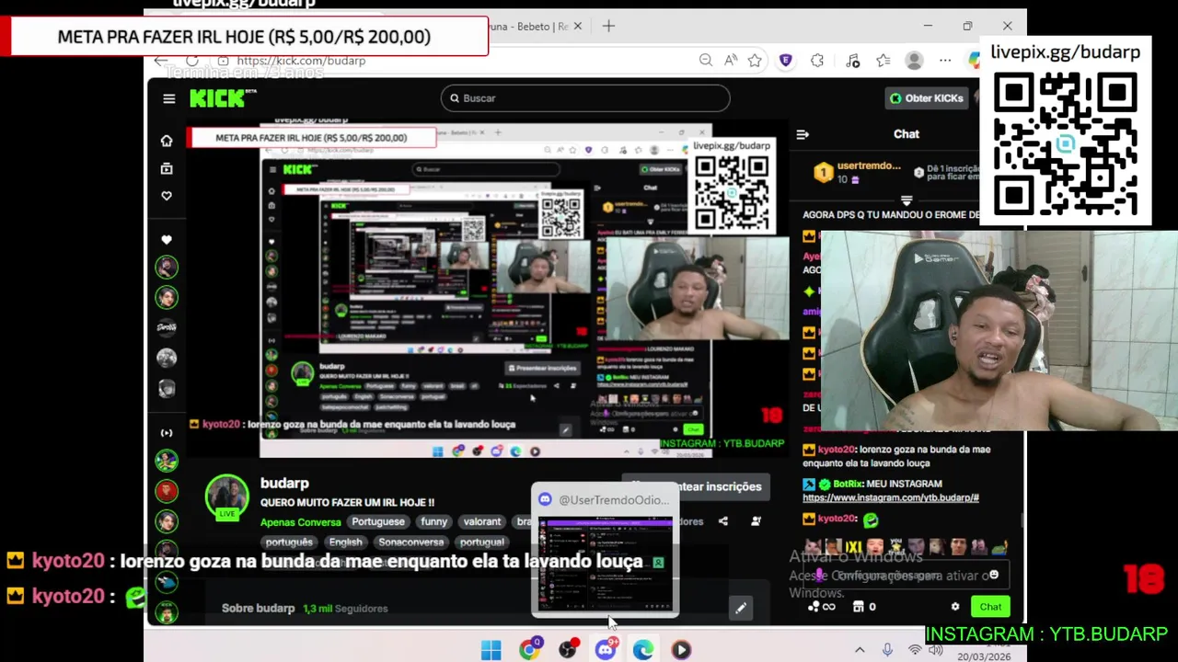Collapse the chat panel arrow icon

coord(803,134)
